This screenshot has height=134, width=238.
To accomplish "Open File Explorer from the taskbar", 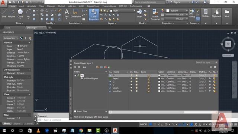I will coord(89,131).
